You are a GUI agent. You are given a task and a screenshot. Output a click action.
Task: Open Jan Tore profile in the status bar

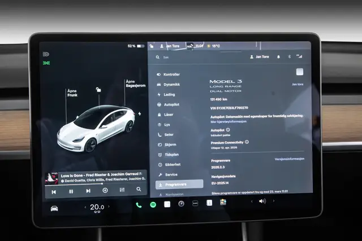[x=170, y=46]
